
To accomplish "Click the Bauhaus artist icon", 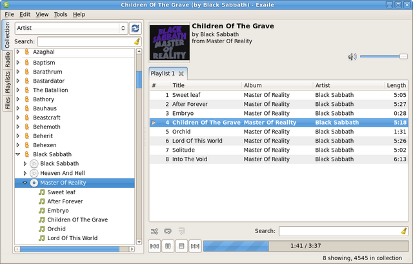I will 26,108.
